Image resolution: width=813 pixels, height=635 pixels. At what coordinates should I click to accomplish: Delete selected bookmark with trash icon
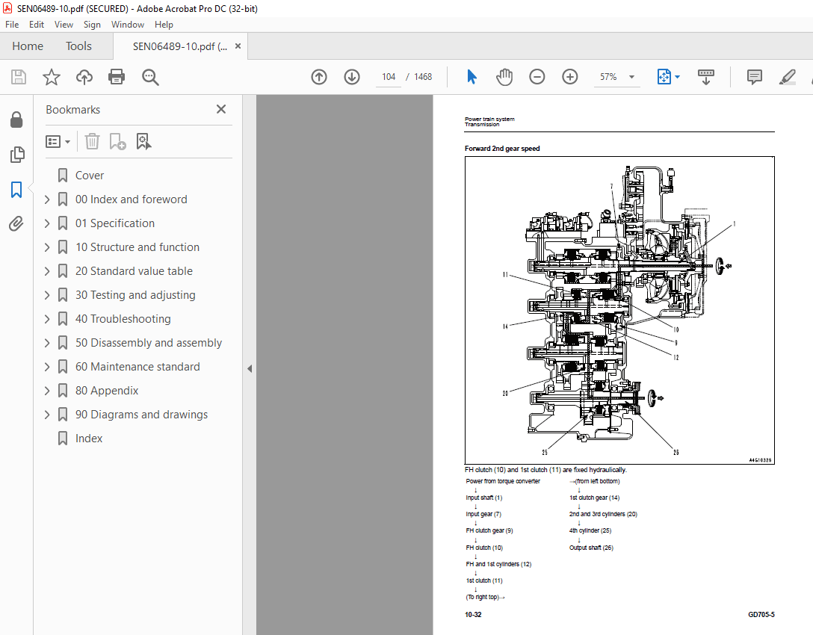click(92, 141)
